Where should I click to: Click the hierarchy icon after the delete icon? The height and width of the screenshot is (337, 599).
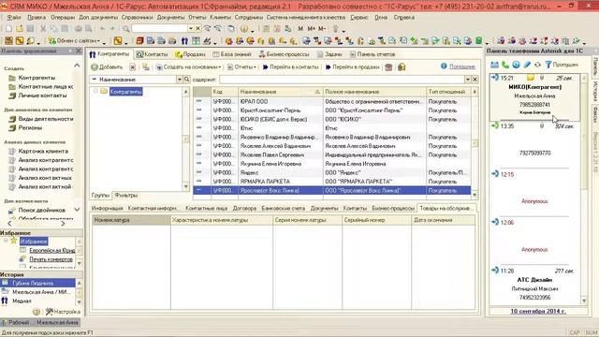coord(146,66)
